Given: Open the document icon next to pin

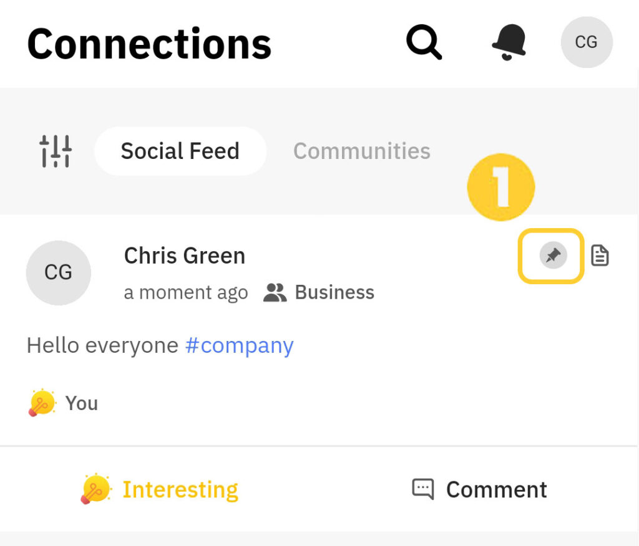Looking at the screenshot, I should click(x=600, y=256).
